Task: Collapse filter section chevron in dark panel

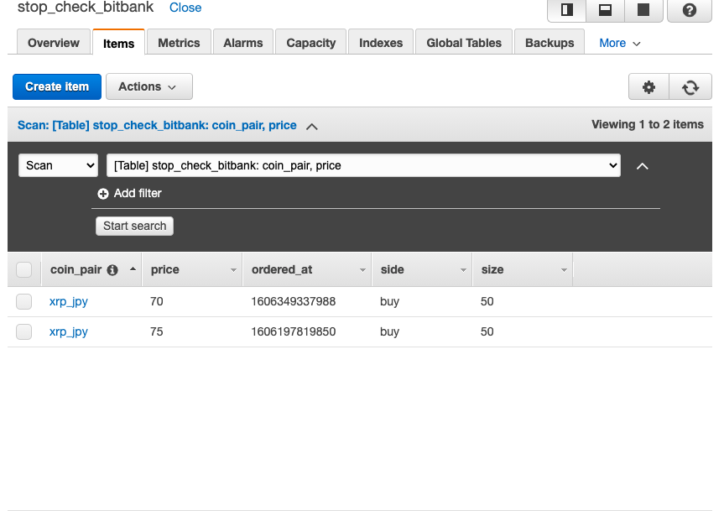Action: tap(643, 166)
